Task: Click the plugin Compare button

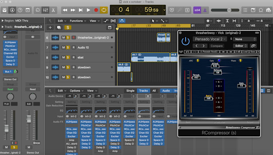Action: point(216,46)
